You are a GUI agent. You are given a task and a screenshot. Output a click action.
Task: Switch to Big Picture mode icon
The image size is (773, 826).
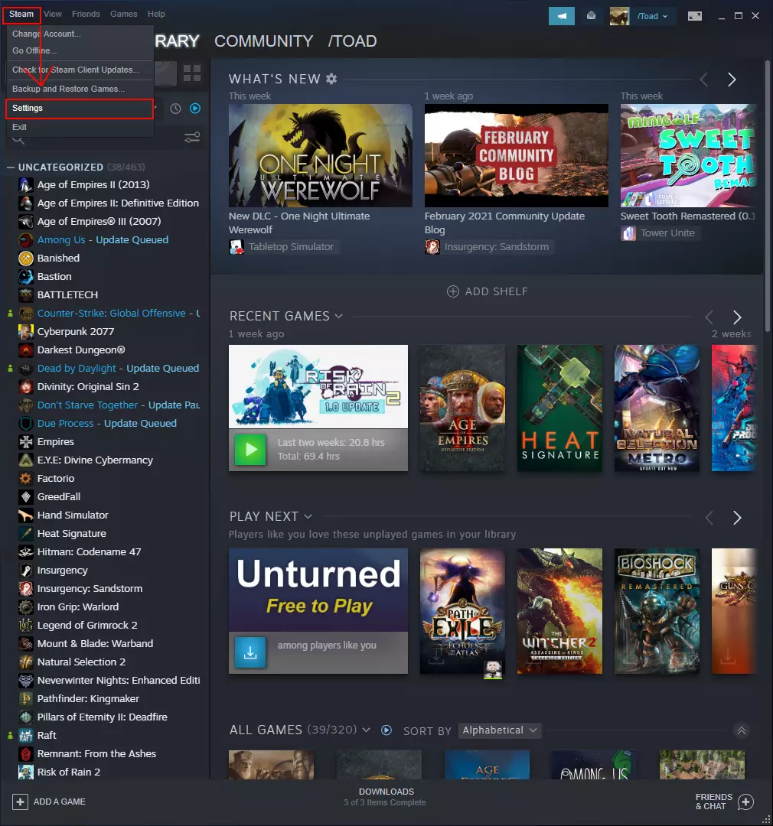695,16
